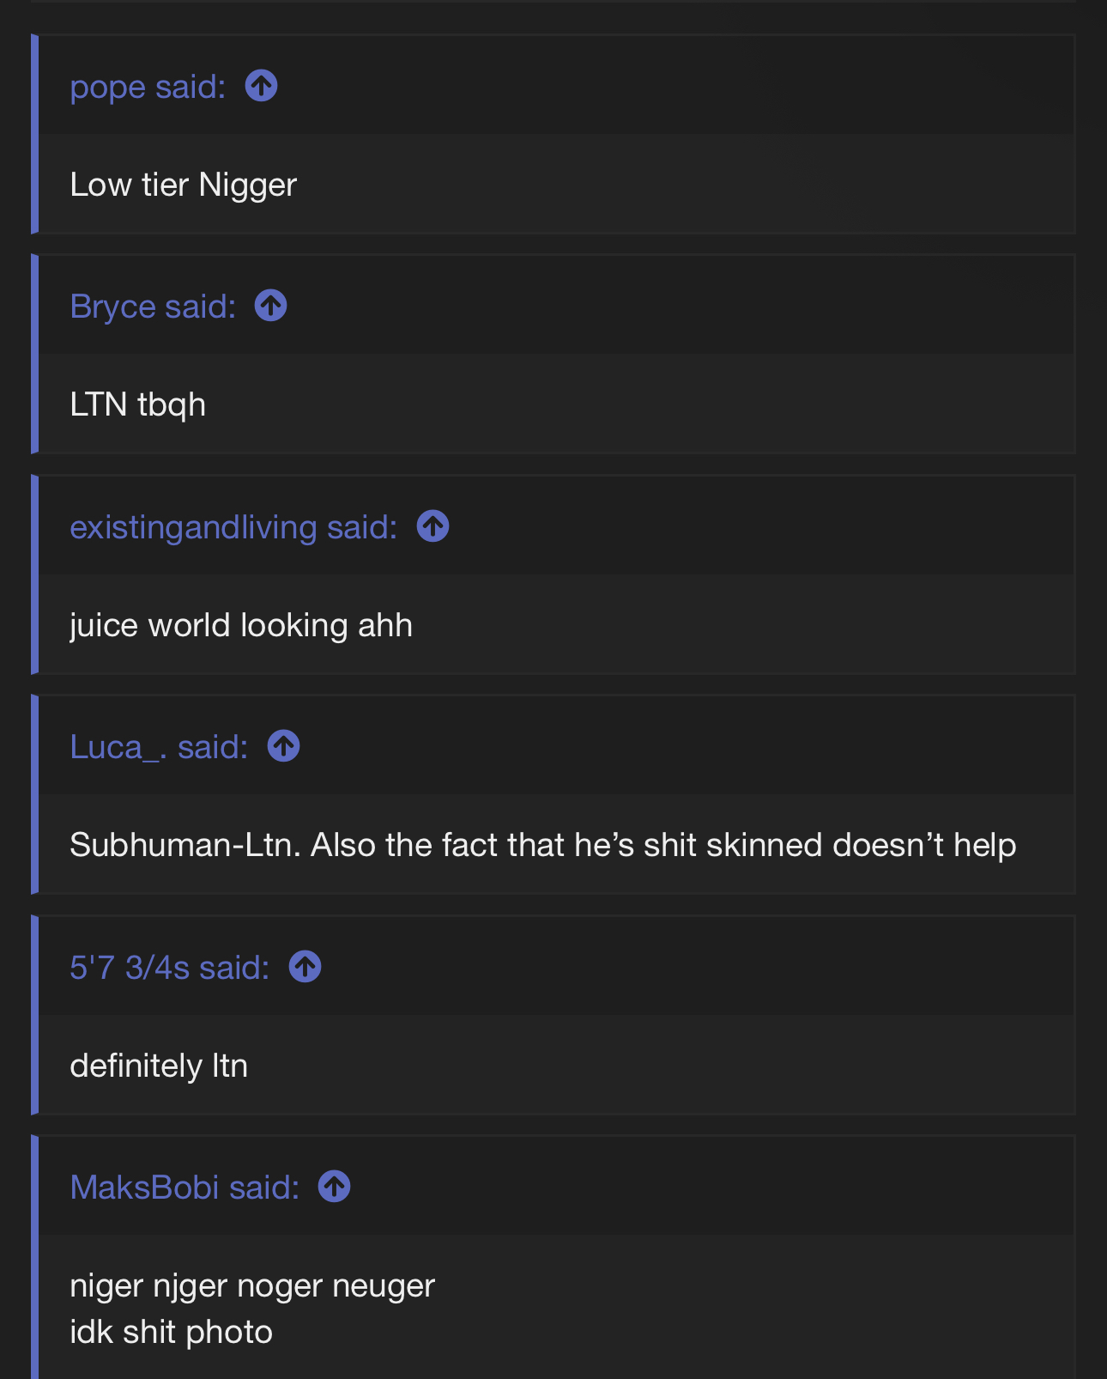Open the 'Bryce said:' quote attribution link
1107x1379 pixels.
pyautogui.click(x=153, y=307)
